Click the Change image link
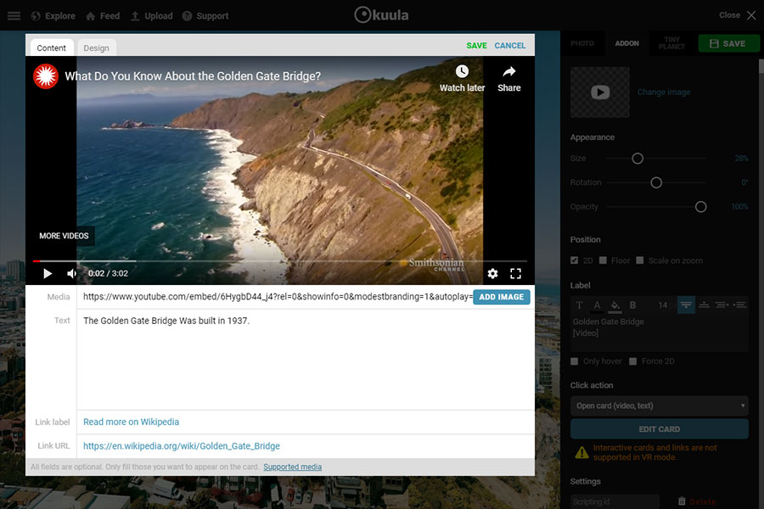 [664, 92]
